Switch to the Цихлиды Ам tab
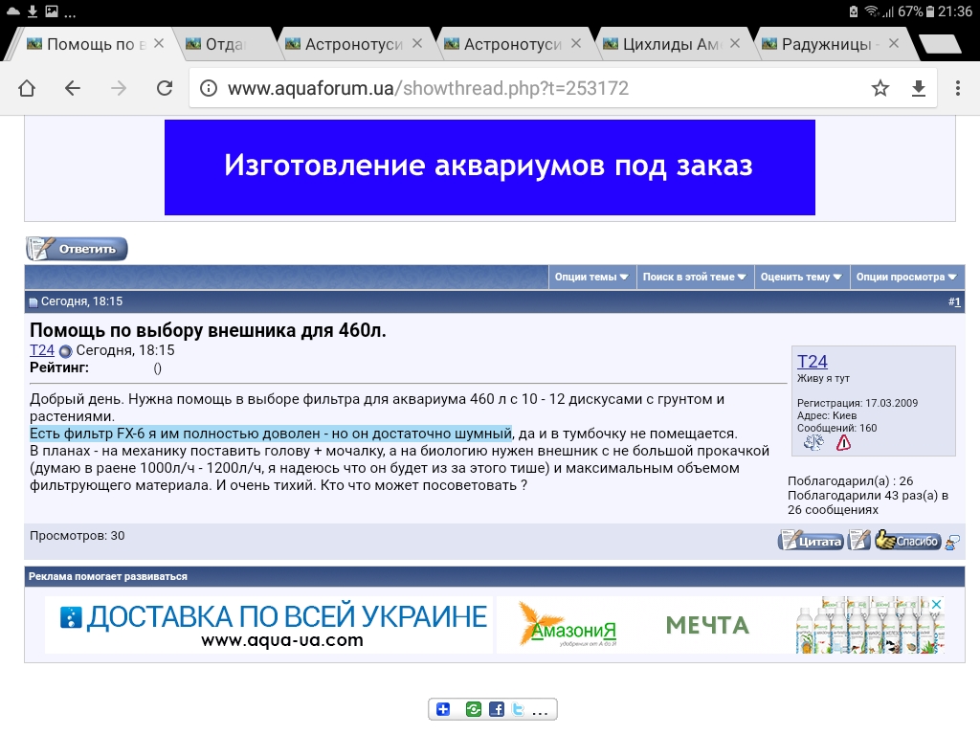980x735 pixels. 672,44
